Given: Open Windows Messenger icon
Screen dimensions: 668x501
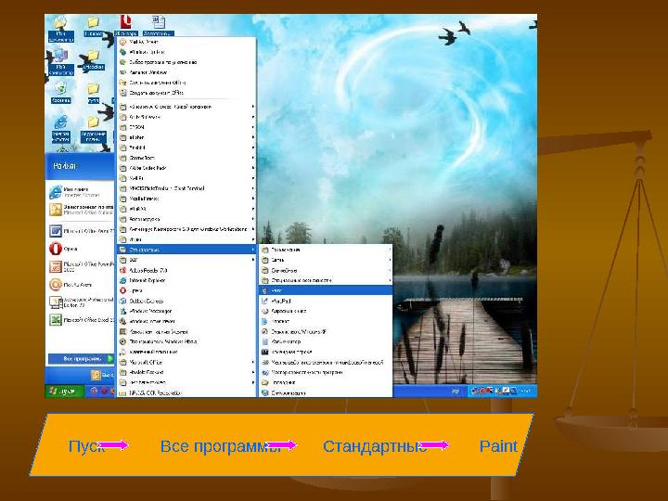Looking at the screenshot, I should [122, 311].
